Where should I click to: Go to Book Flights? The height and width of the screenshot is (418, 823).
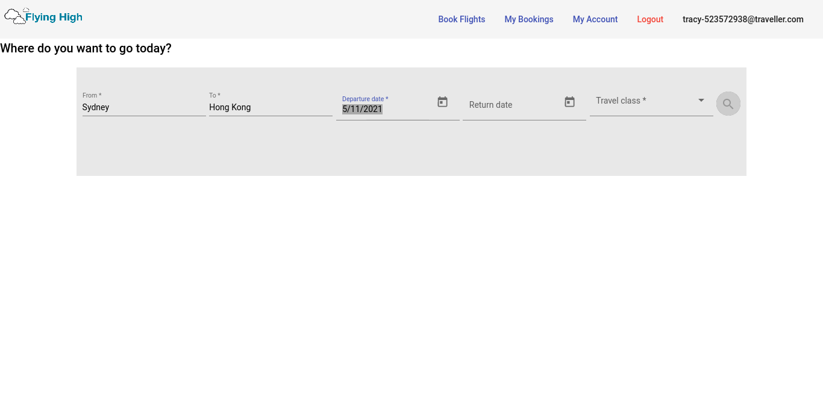point(462,19)
